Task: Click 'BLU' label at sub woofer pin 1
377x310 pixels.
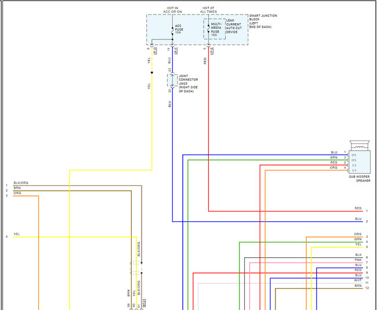Action: 334,152
